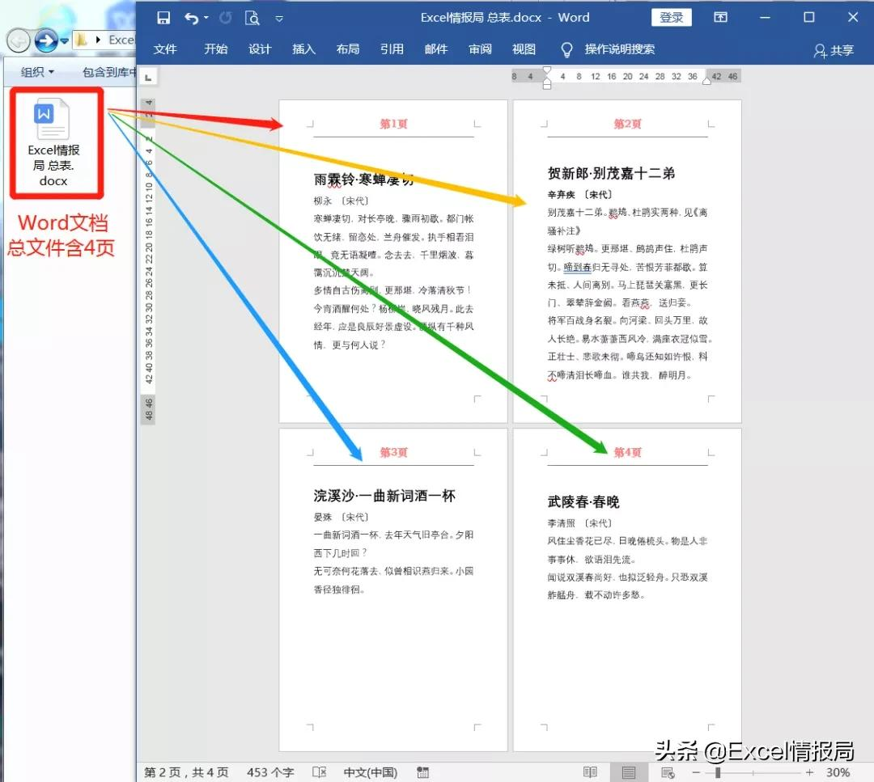This screenshot has height=782, width=874.
Task: Switch to the 插入 ribbon tab
Action: click(303, 49)
